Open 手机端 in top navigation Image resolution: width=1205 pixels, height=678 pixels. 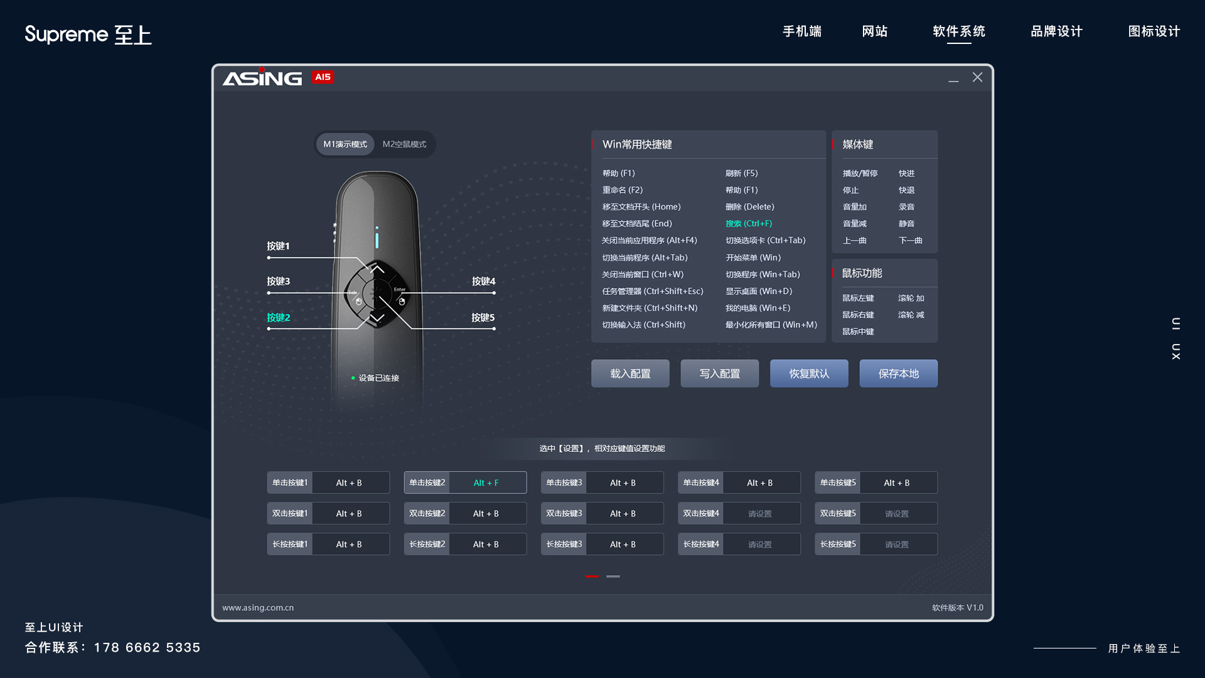[802, 31]
